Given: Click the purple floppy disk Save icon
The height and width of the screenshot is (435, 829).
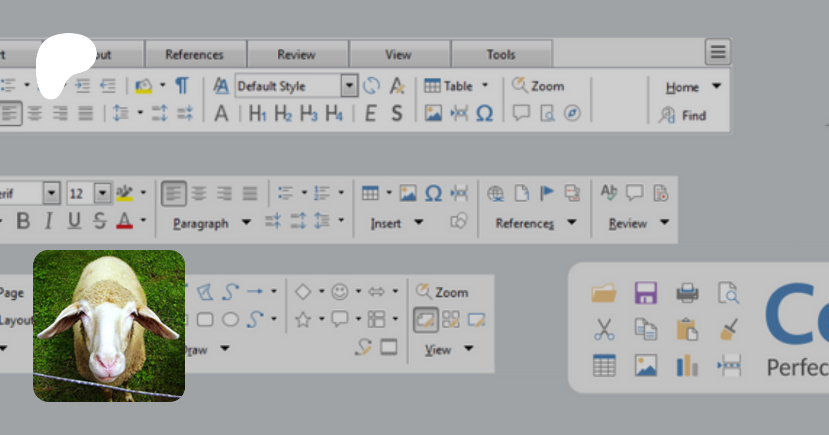Looking at the screenshot, I should pos(646,293).
